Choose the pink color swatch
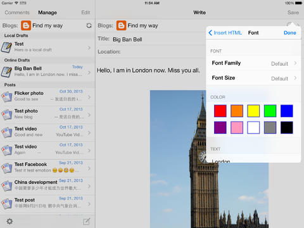This screenshot has width=304, height=228. click(237, 127)
